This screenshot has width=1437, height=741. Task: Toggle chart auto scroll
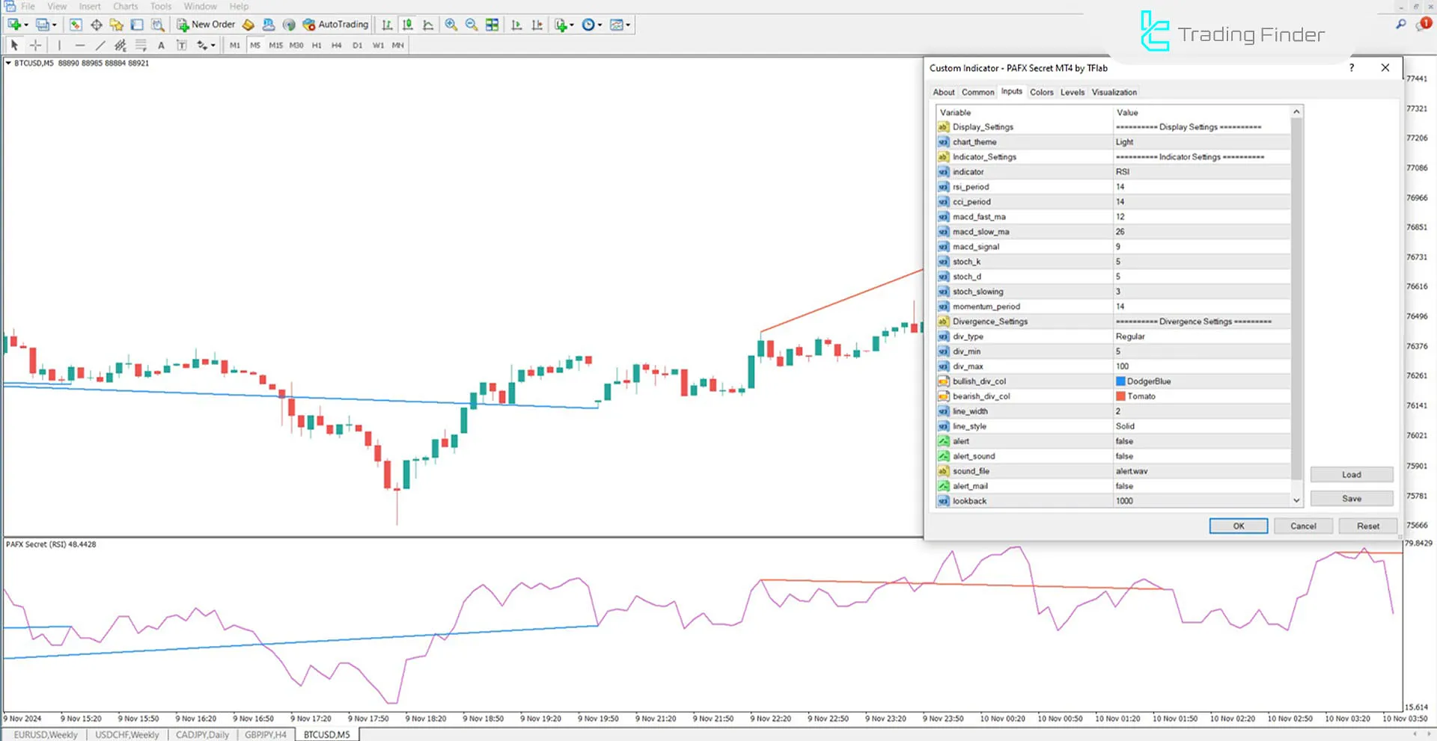tap(516, 25)
